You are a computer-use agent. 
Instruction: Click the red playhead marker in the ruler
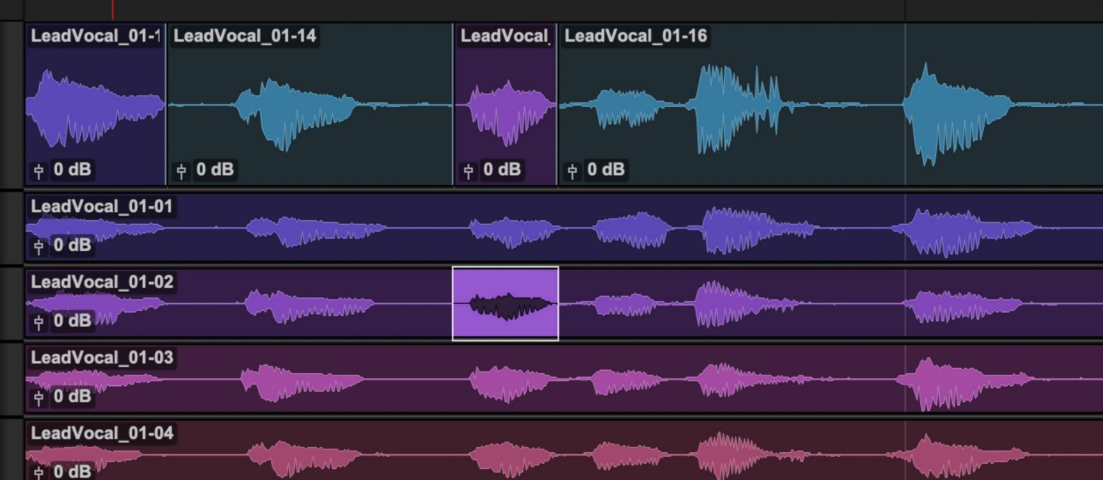(x=113, y=10)
